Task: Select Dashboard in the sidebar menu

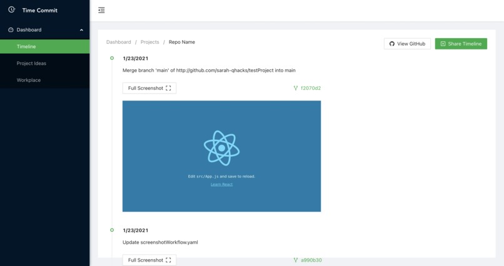Action: tap(44, 30)
